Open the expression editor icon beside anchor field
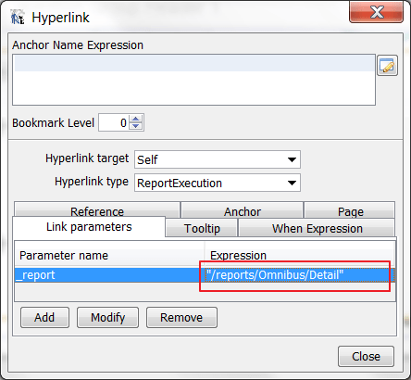 387,66
